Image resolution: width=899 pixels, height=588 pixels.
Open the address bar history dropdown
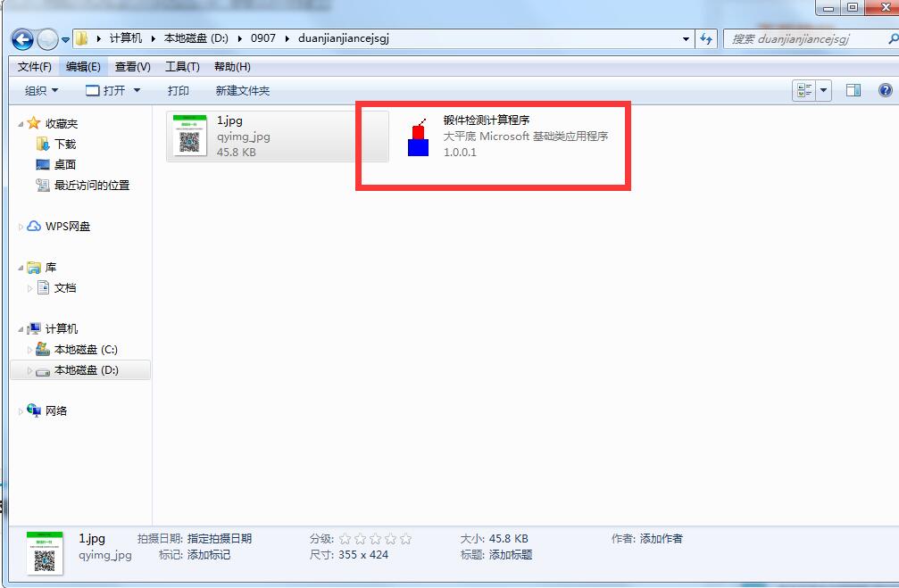click(x=686, y=39)
